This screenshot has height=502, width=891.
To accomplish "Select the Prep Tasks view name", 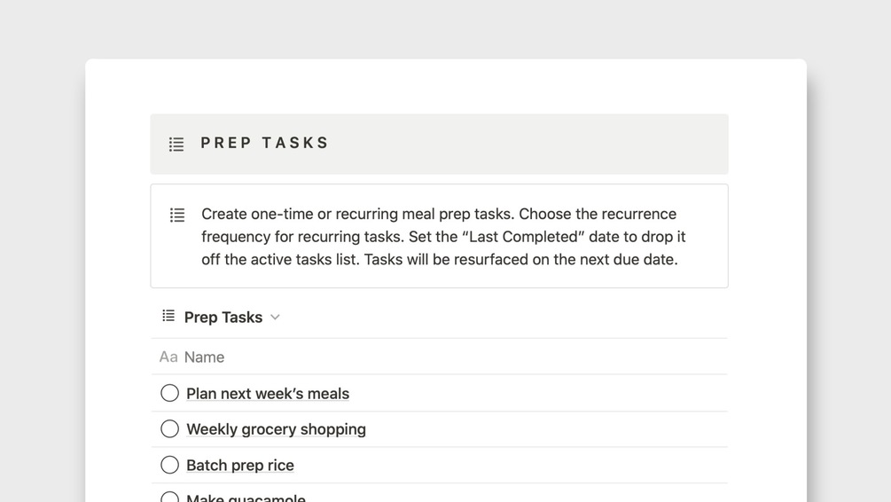I will coord(223,317).
